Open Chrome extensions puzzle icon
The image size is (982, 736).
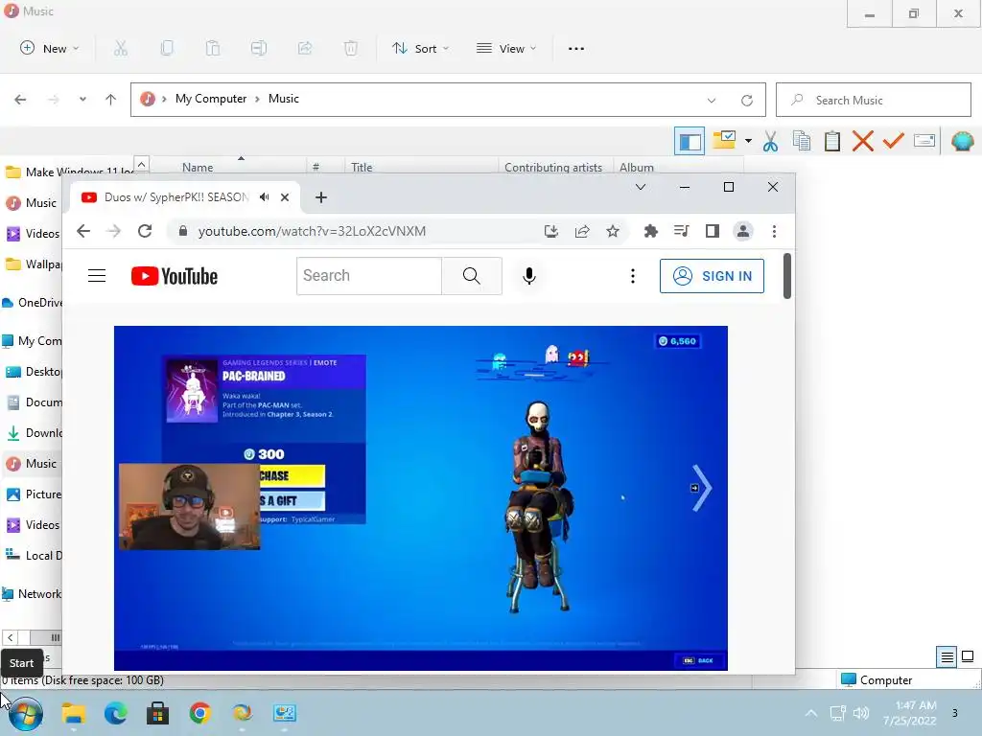tap(651, 232)
